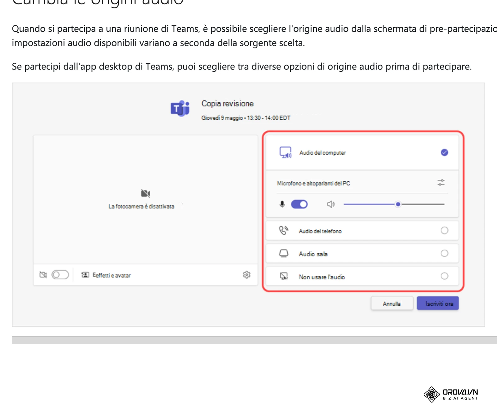
Task: Toggle the microphone switch off
Action: 299,204
